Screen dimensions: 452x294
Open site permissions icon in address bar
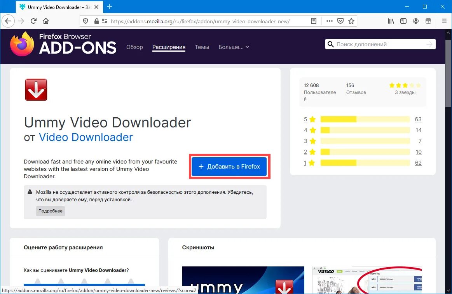(105, 21)
